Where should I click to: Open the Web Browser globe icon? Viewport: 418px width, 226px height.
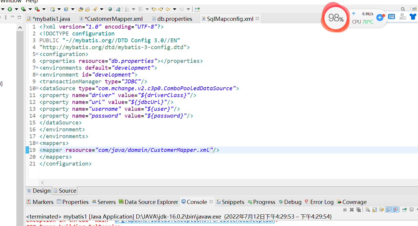click(110, 9)
